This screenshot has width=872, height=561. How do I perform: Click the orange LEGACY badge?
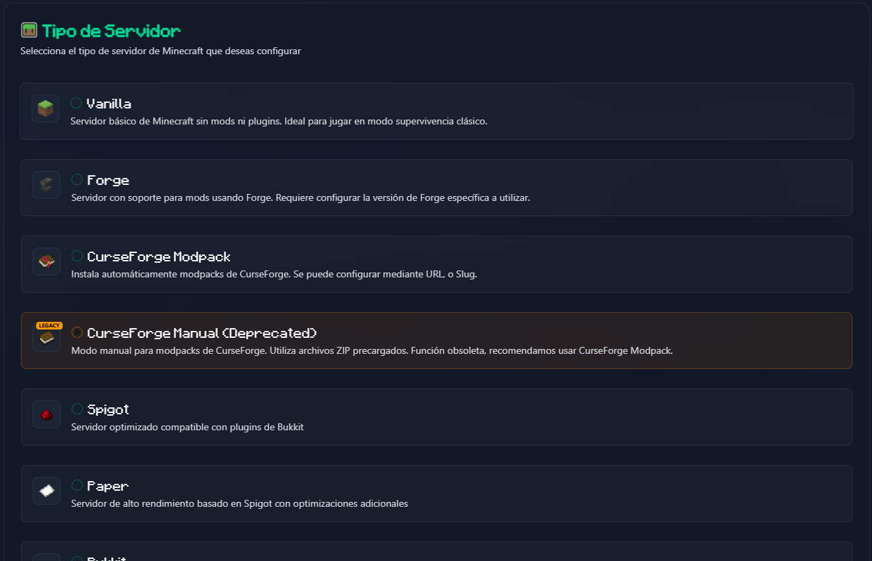pos(49,325)
